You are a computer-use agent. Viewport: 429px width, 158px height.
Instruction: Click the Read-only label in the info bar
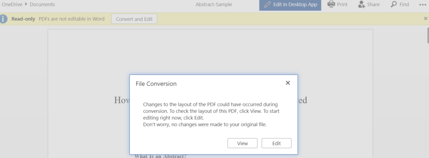(x=23, y=19)
